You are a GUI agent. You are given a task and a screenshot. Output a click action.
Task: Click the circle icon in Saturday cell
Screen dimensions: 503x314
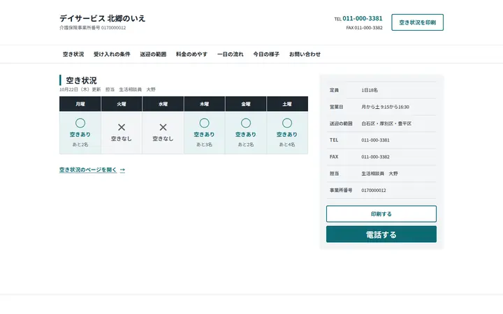(x=287, y=123)
